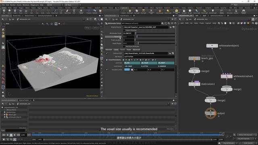Jump back in scene view path bar
Screen dimensions: 258x145
tap(3, 19)
